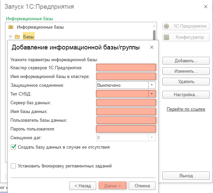Click the infobase list scrollbar thumb
The width and height of the screenshot is (213, 193).
tap(154, 35)
